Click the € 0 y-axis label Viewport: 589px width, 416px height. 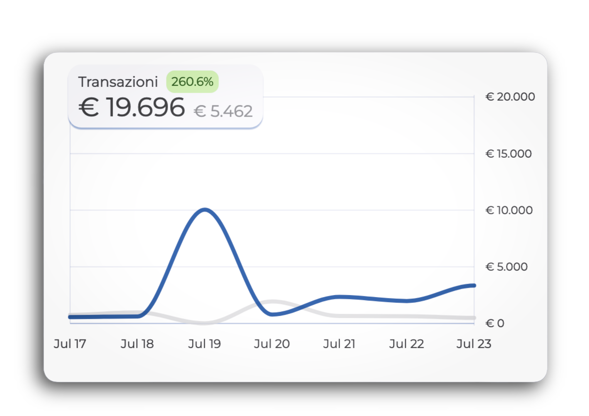tap(495, 323)
